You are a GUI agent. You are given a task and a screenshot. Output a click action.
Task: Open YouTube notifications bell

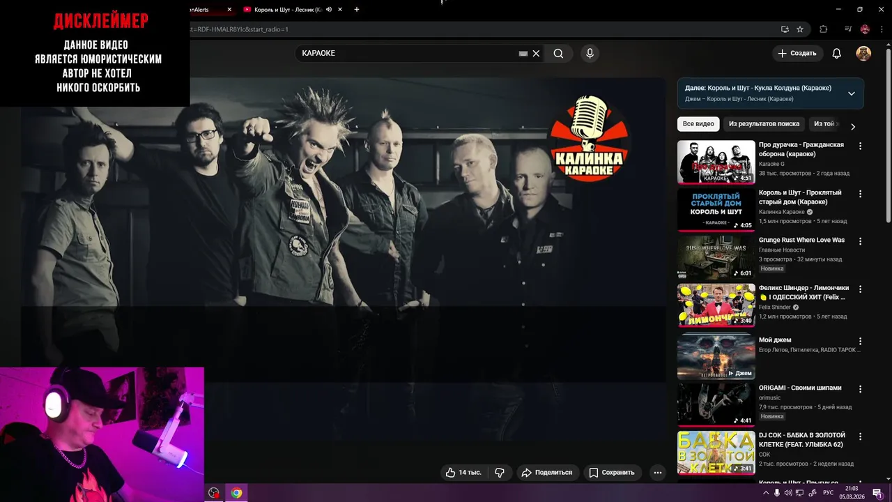pos(837,53)
